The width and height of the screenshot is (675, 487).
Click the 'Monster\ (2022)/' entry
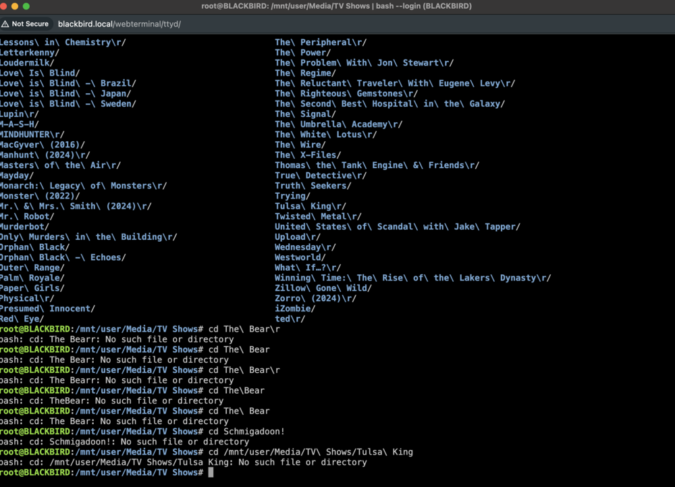pos(40,196)
